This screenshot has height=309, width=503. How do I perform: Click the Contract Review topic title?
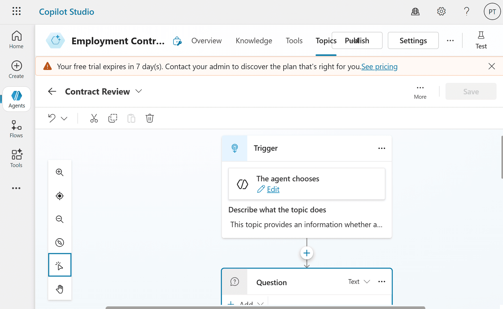97,91
